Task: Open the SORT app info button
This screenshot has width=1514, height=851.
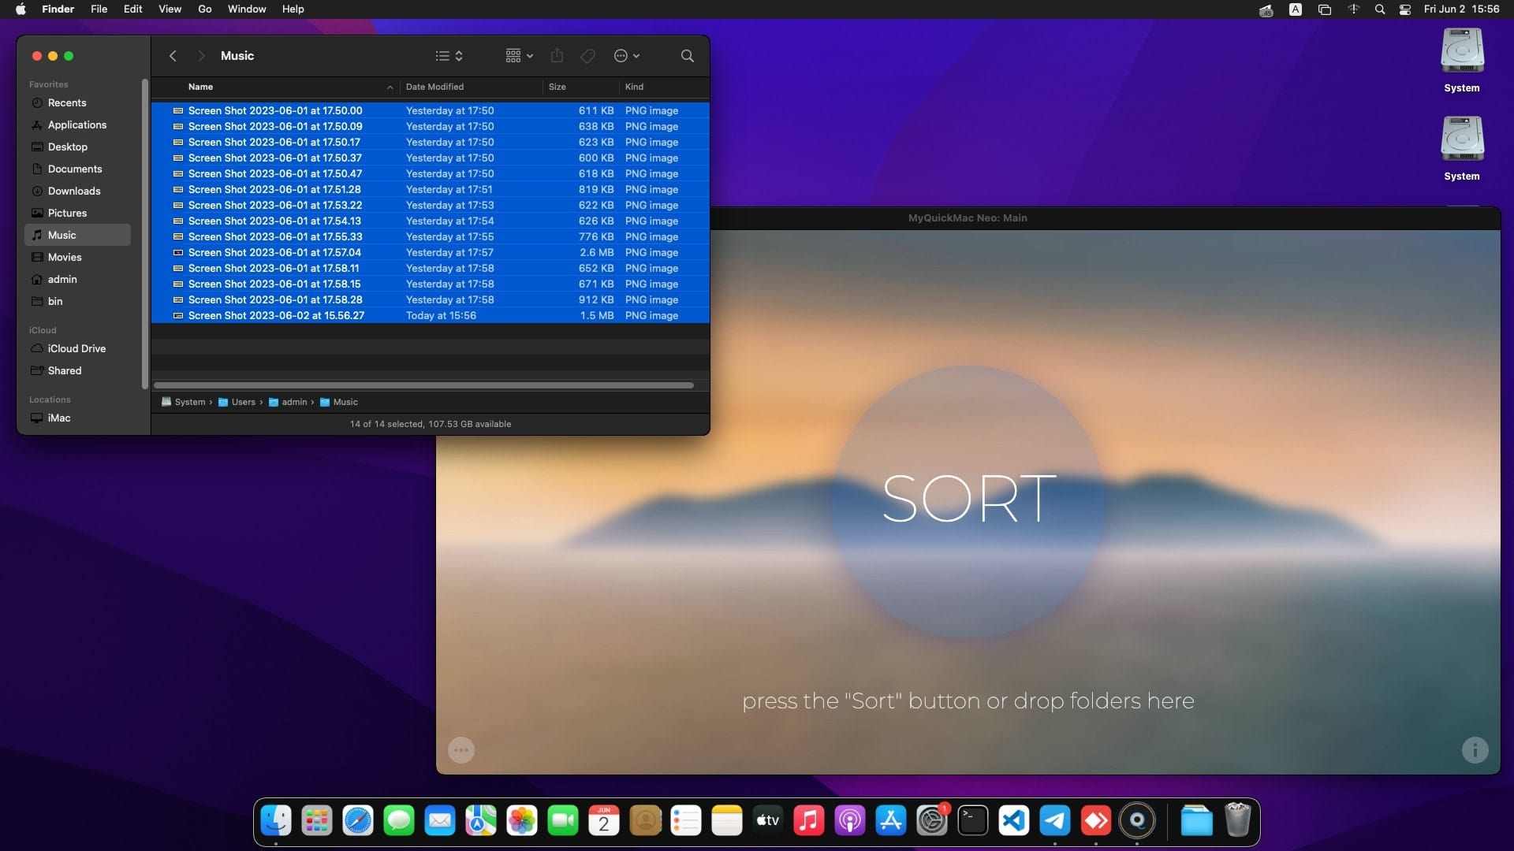Action: coord(1475,750)
